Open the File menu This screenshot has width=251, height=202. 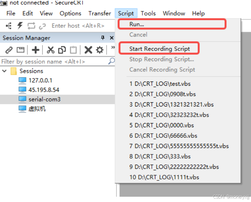coord(11,13)
